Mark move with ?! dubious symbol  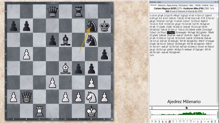(184, 122)
